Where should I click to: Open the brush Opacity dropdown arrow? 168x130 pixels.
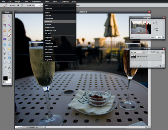[42, 5]
